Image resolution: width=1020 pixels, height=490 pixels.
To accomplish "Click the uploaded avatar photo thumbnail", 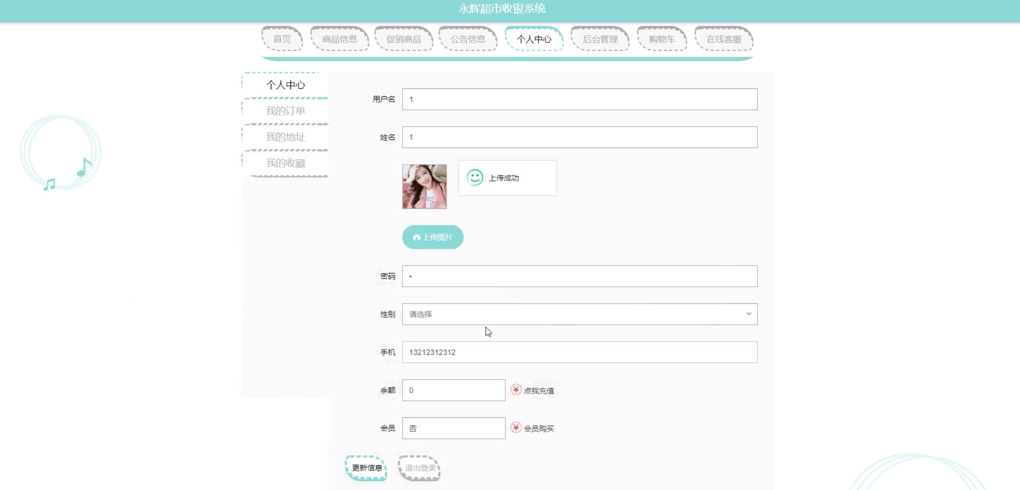I will click(x=424, y=187).
